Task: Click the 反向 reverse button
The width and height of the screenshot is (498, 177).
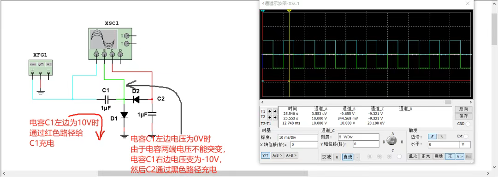Action: 463,109
